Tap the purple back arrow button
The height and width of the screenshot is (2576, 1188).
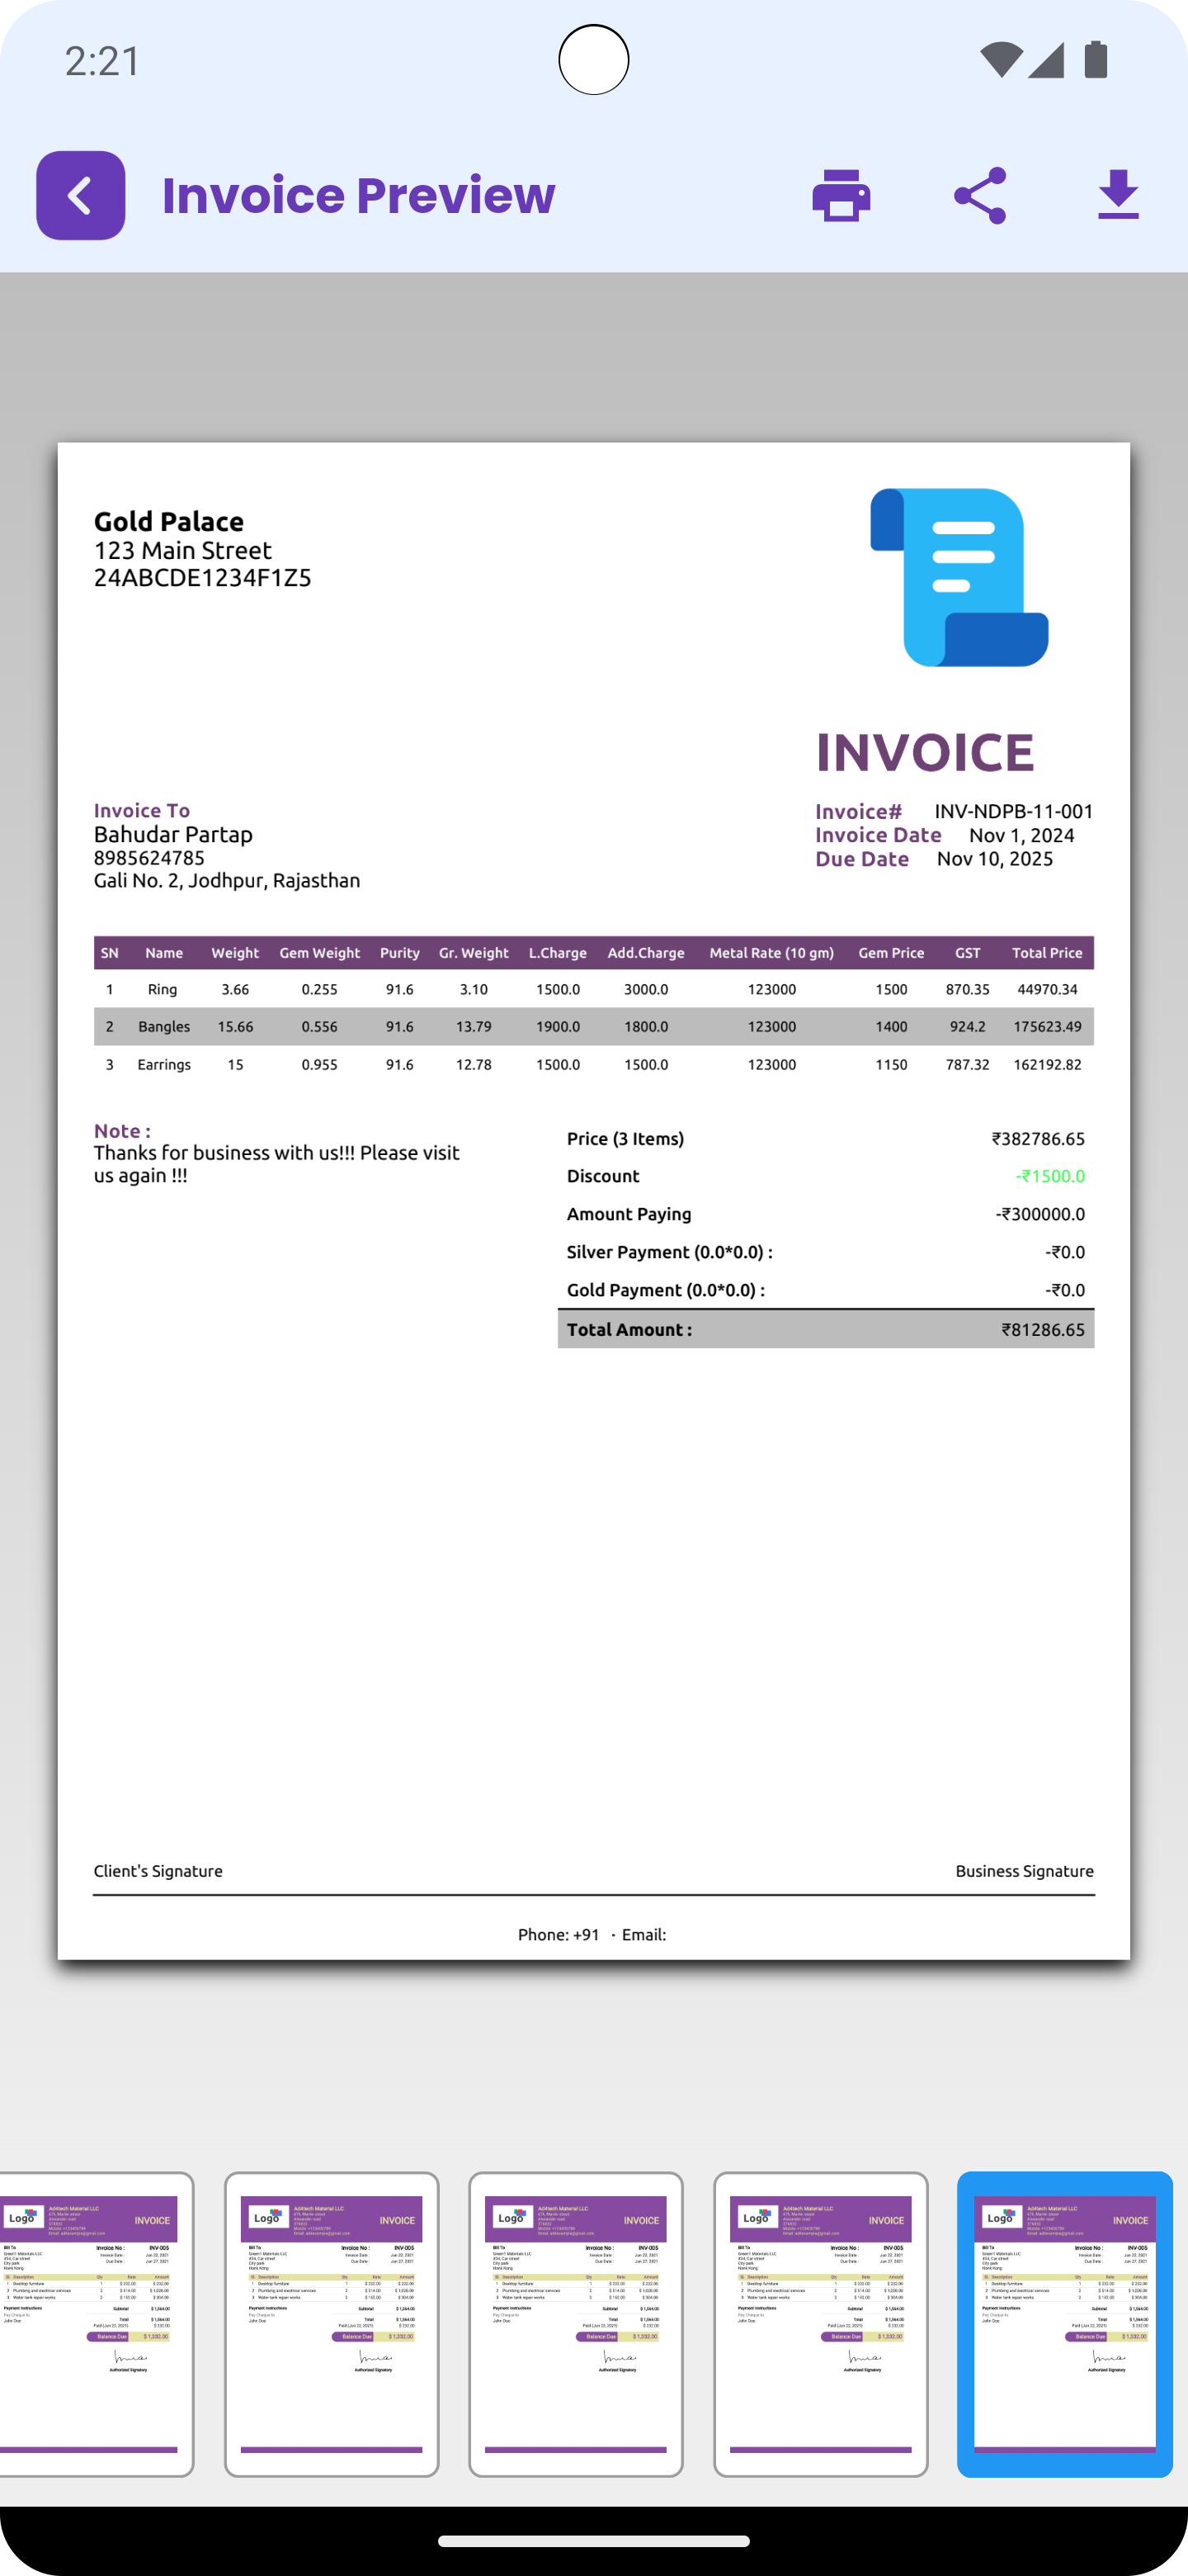point(81,195)
